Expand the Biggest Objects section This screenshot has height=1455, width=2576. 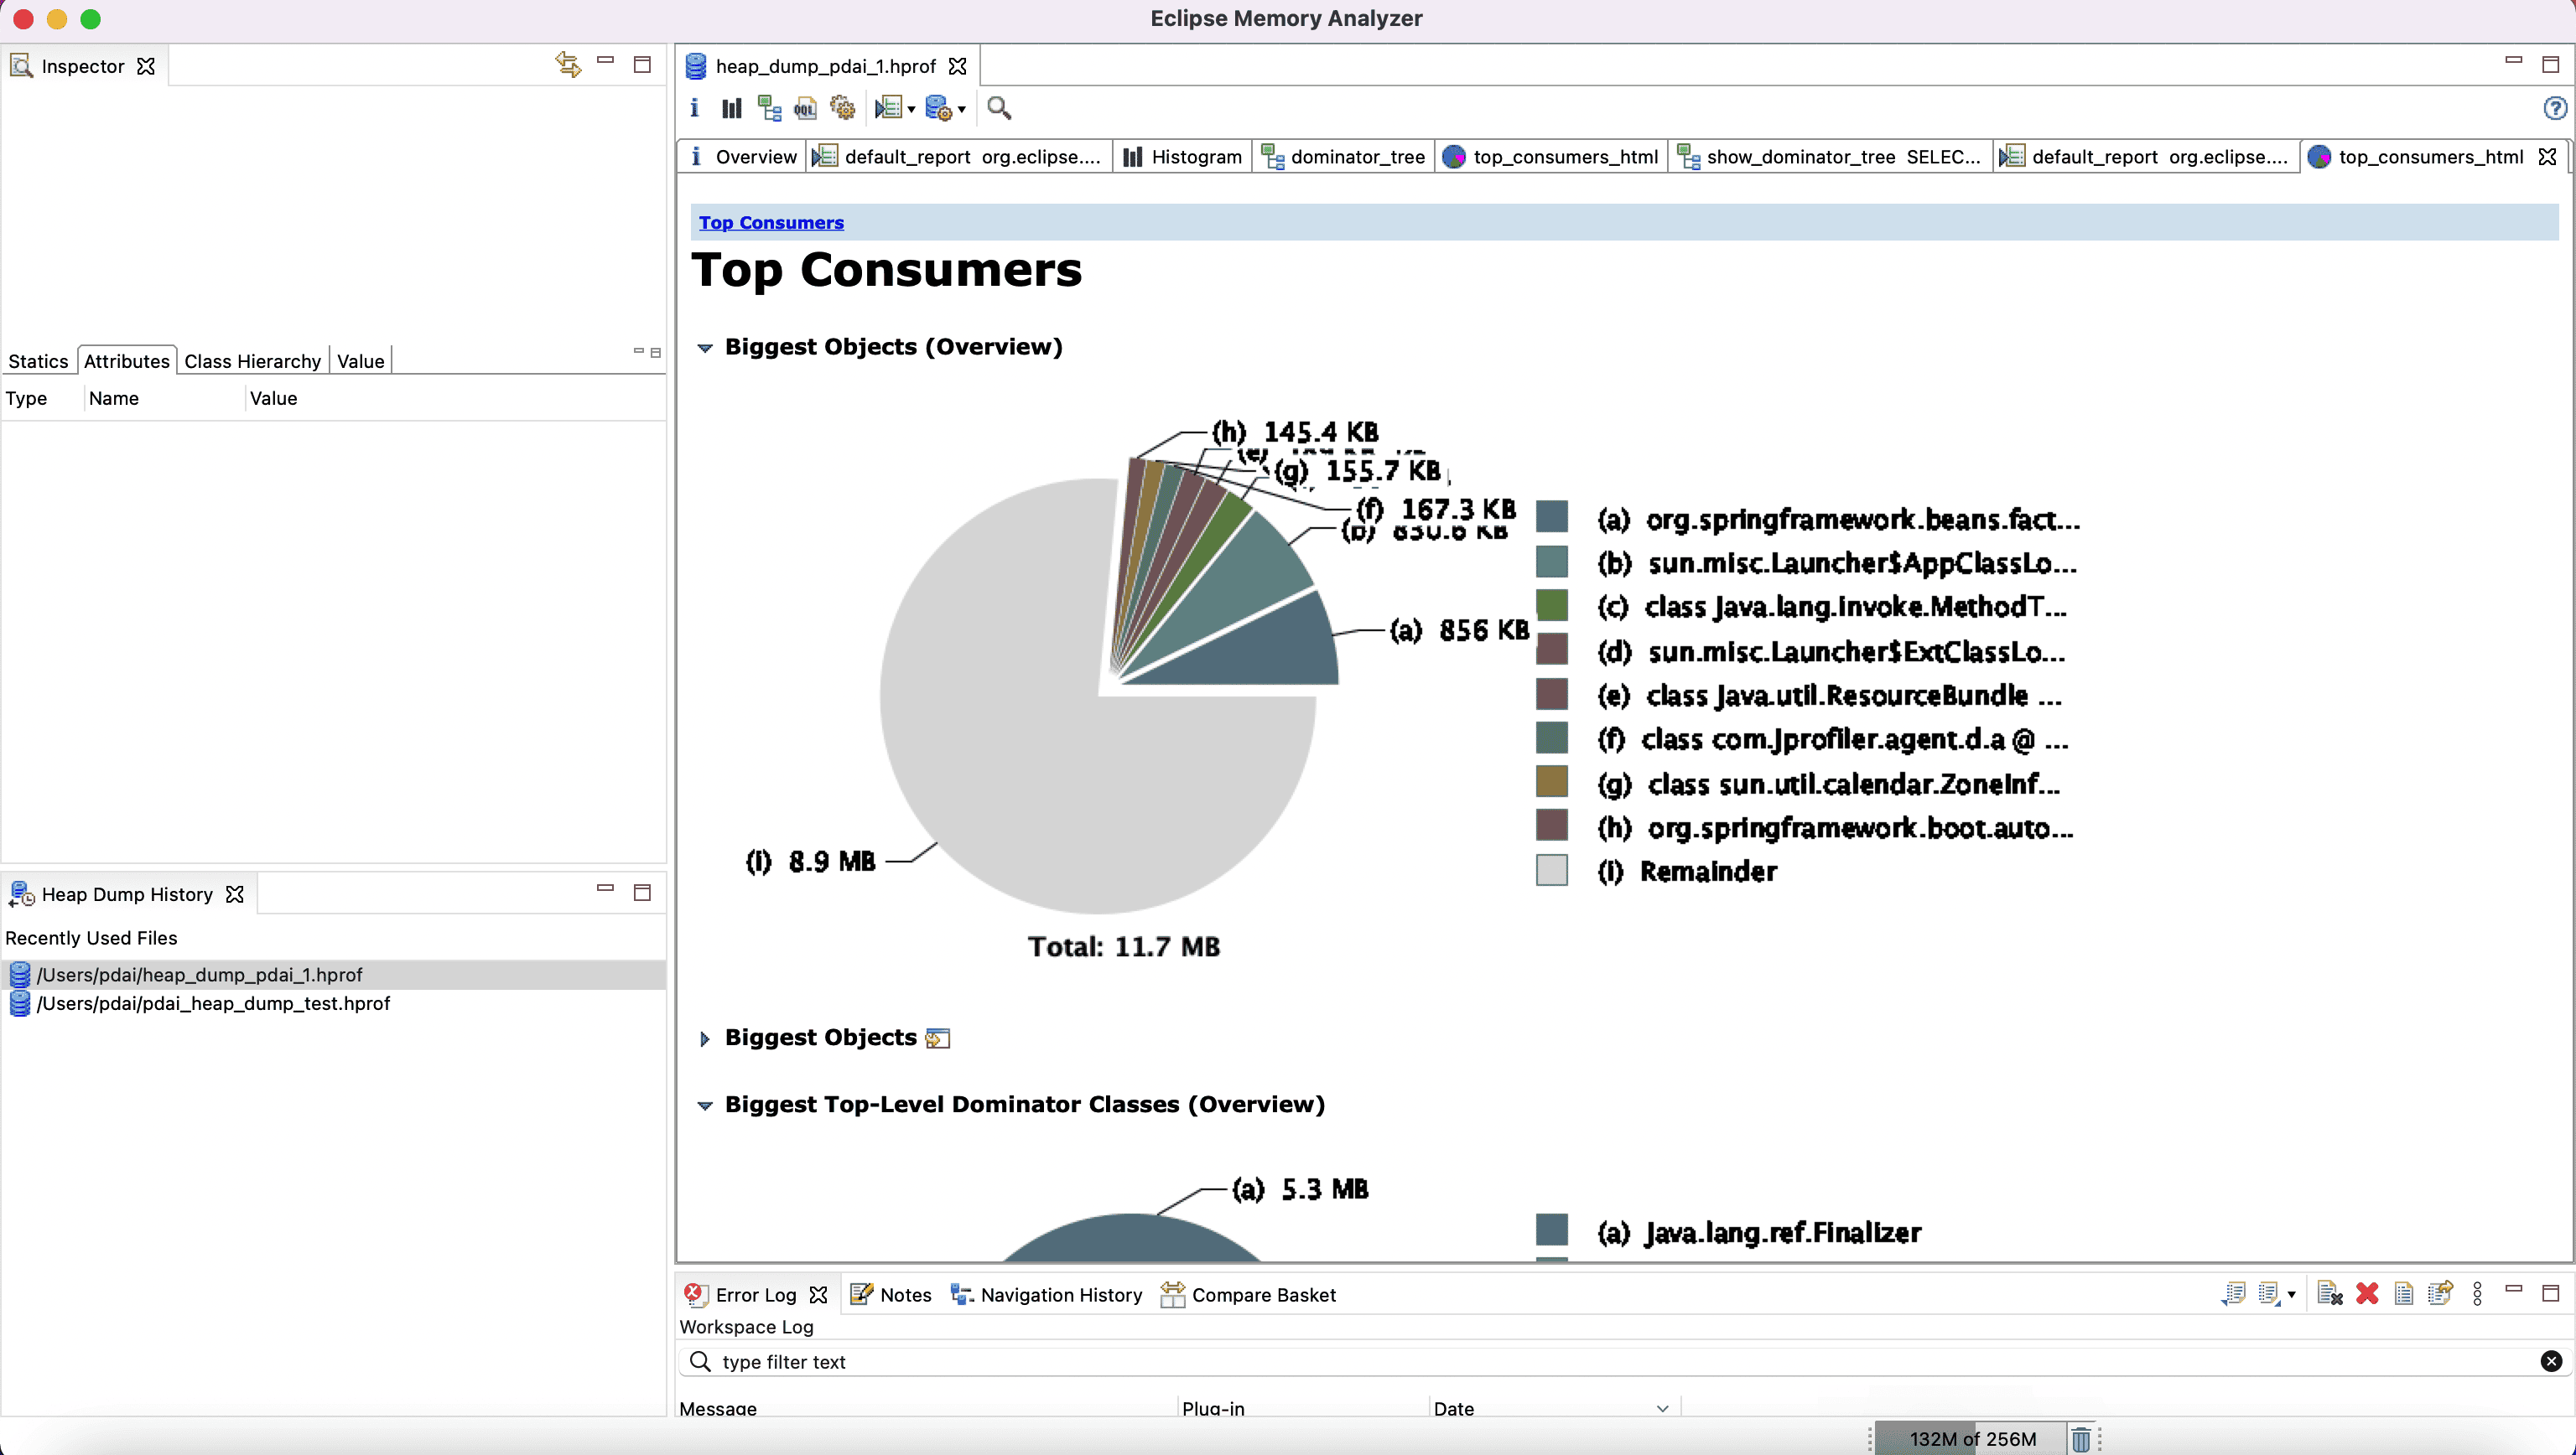704,1038
